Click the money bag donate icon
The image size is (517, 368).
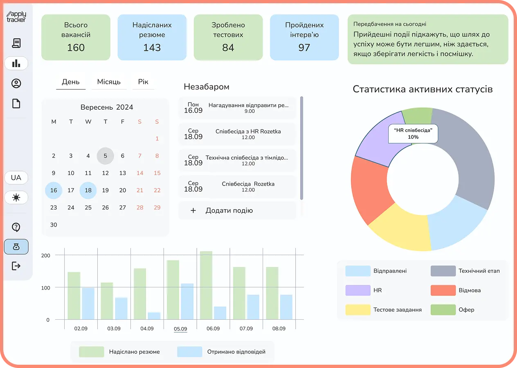tap(16, 247)
